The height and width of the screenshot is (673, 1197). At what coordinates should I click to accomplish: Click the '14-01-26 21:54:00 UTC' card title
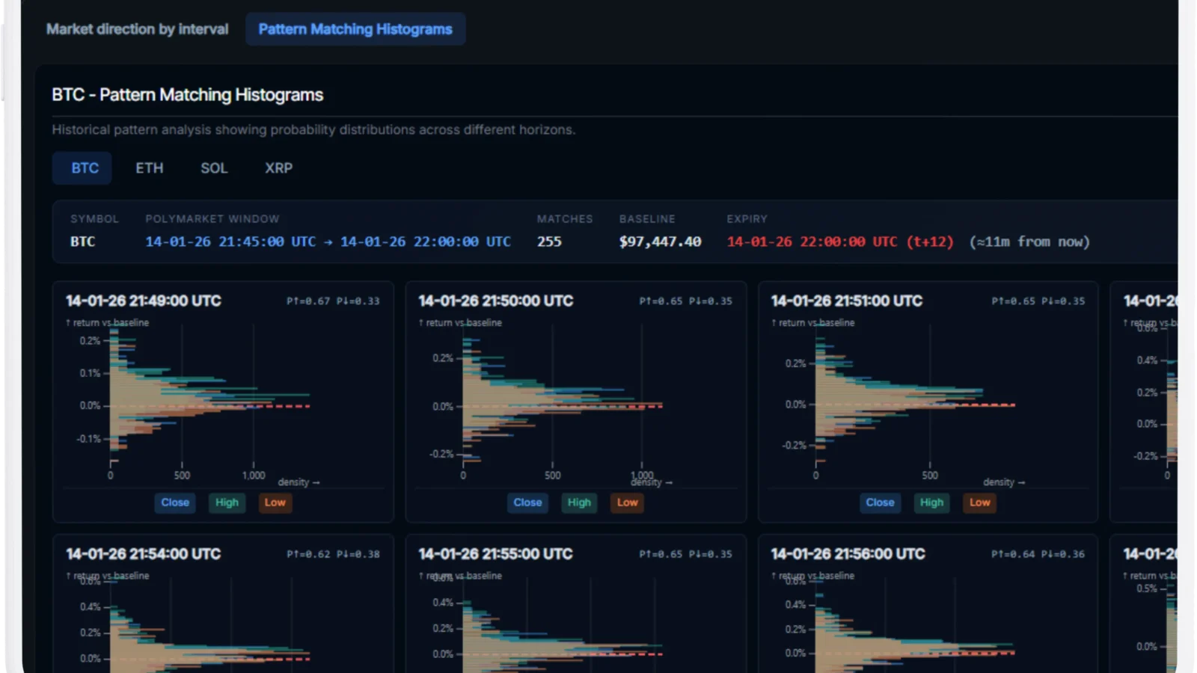pyautogui.click(x=144, y=554)
